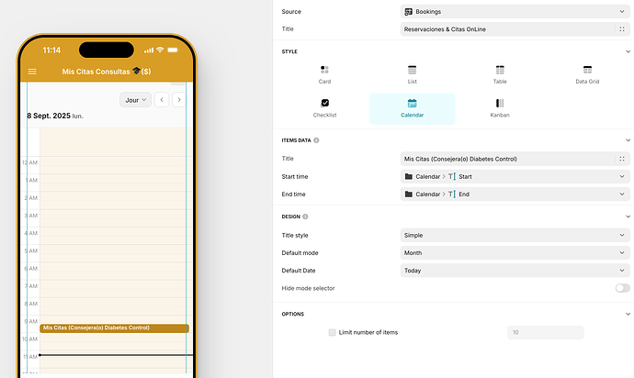Select the Card style icon

click(x=324, y=70)
